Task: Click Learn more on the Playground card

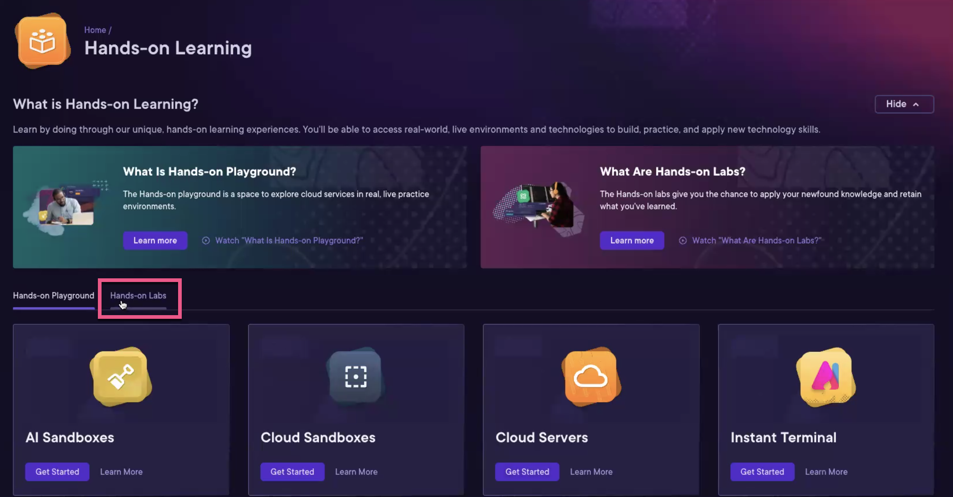Action: [x=155, y=240]
